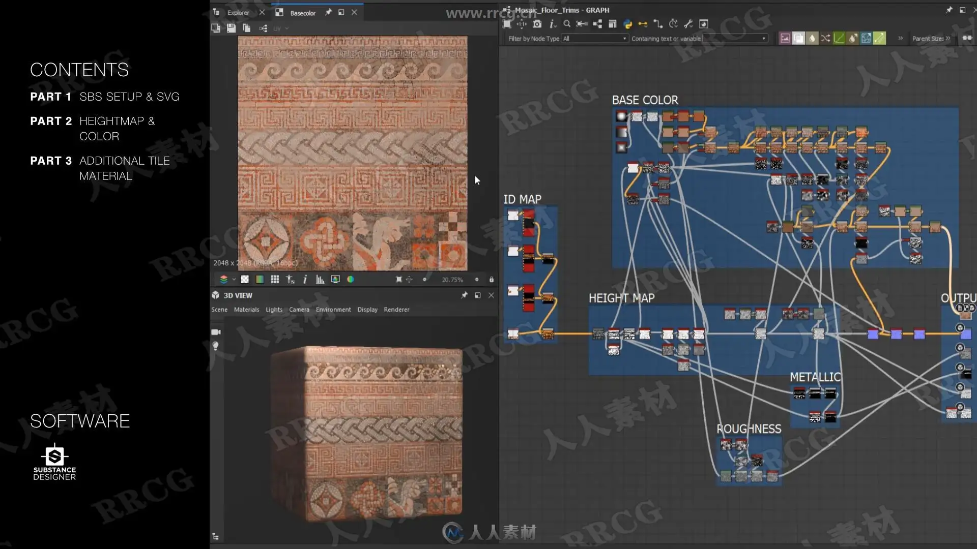Click the info 'i' icon below Basecolor preview

point(305,280)
